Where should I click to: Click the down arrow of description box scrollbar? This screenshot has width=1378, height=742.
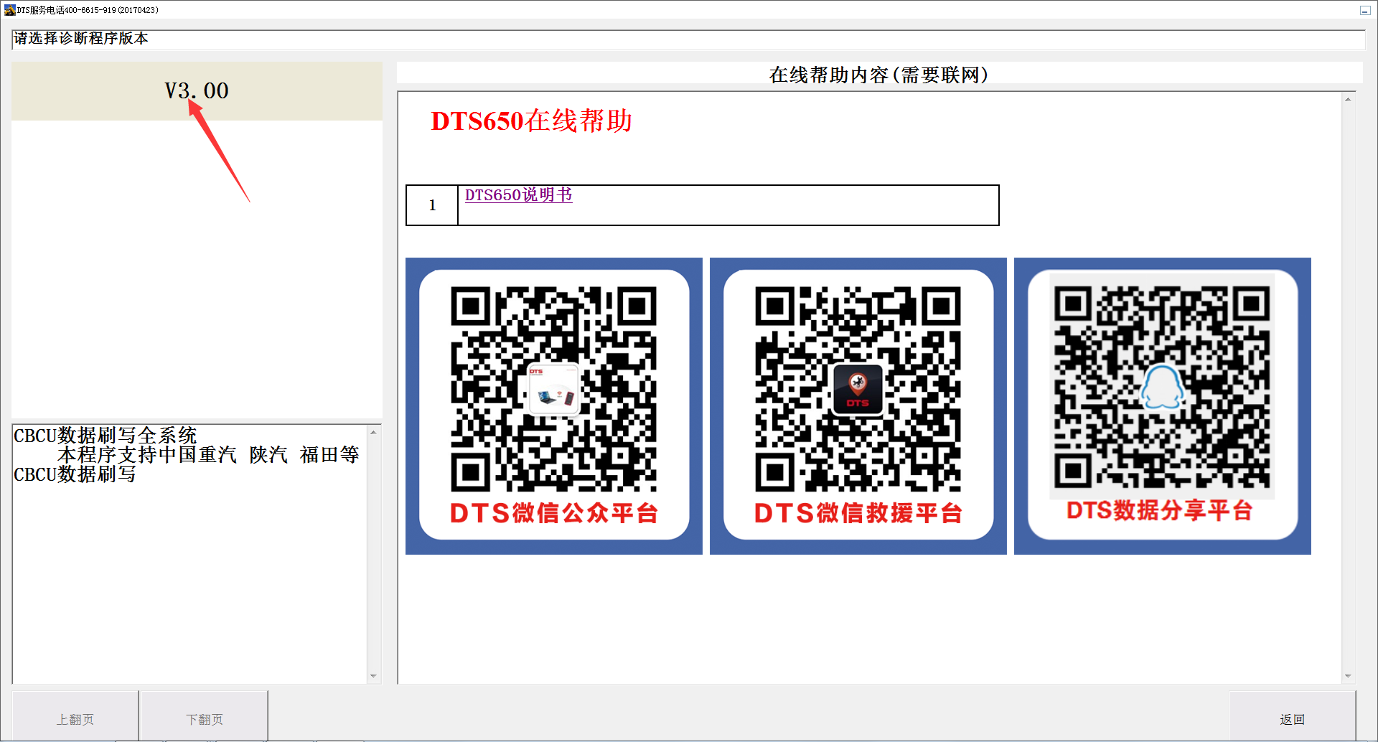pyautogui.click(x=373, y=676)
